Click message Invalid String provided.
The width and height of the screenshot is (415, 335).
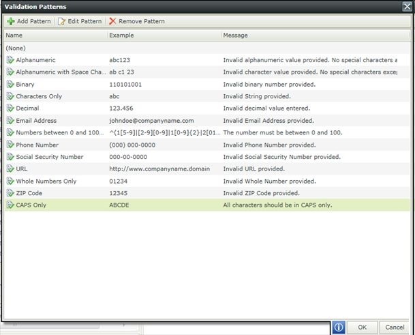click(257, 96)
